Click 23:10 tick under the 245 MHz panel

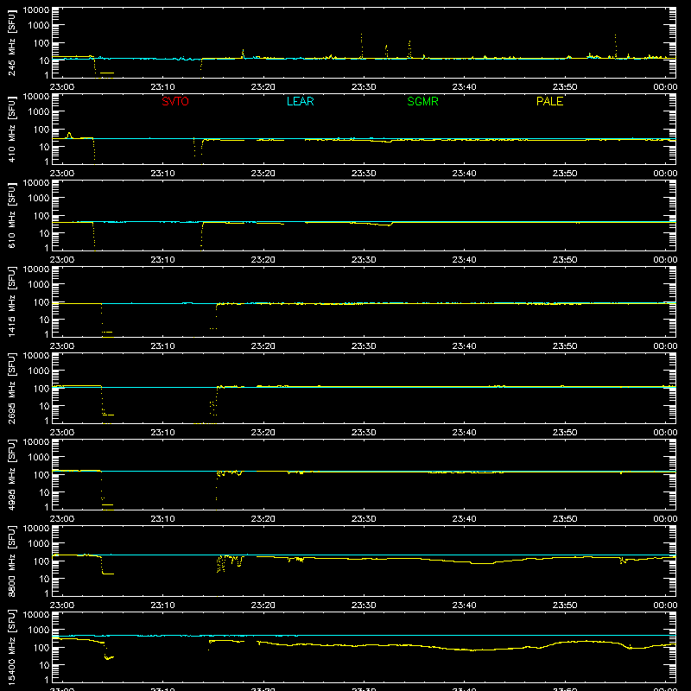tap(162, 87)
